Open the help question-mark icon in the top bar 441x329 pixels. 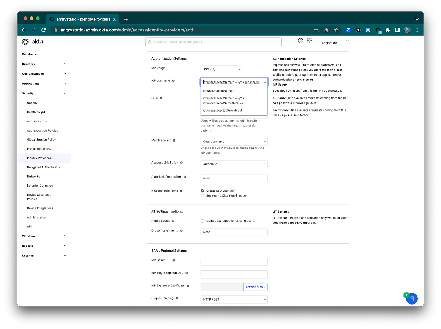coord(300,41)
